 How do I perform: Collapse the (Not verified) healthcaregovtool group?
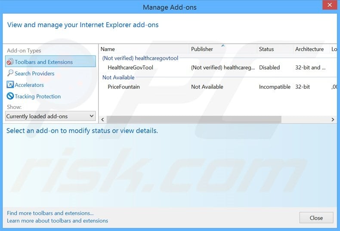click(140, 58)
